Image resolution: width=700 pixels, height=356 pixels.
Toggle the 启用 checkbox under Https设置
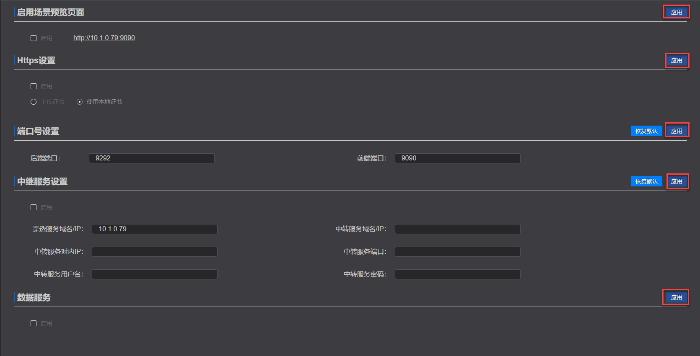coord(34,86)
